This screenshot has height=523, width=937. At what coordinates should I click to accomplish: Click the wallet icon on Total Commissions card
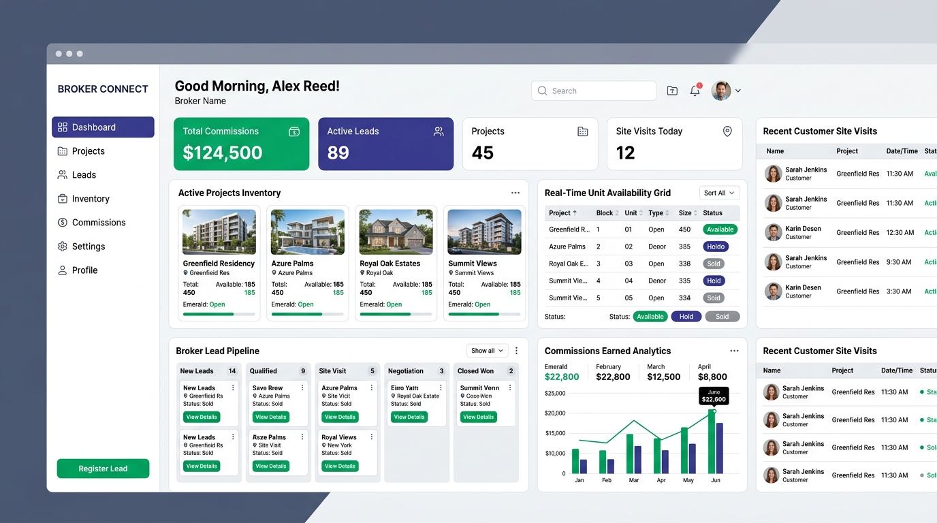pos(294,131)
